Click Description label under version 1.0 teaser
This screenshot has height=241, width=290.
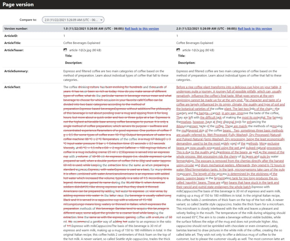74,63
